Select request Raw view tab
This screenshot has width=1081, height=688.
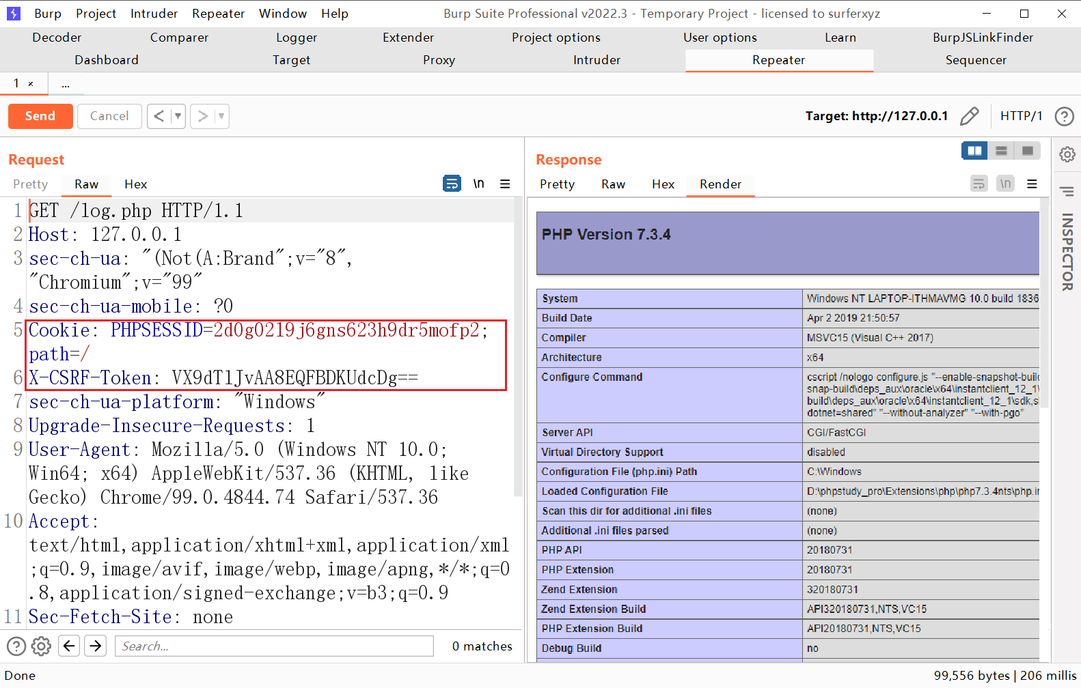[x=87, y=184]
